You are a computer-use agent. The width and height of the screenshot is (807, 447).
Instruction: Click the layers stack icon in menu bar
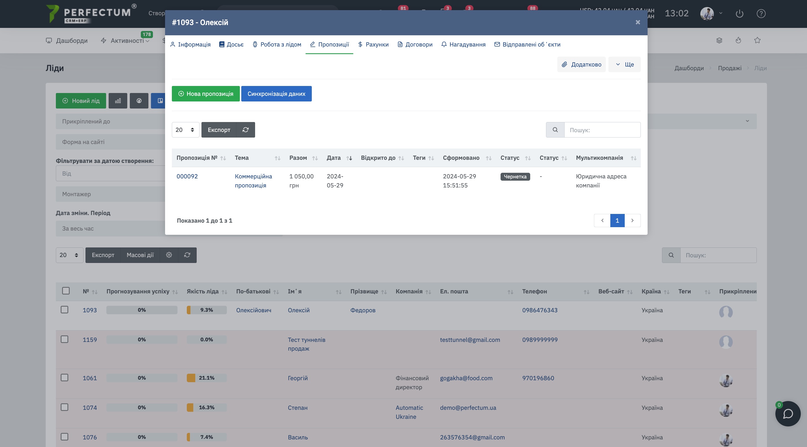pos(719,40)
